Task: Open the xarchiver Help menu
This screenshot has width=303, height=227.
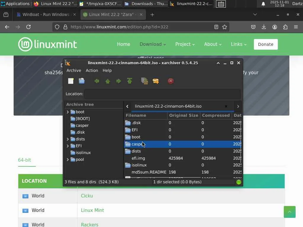Action: (x=107, y=70)
